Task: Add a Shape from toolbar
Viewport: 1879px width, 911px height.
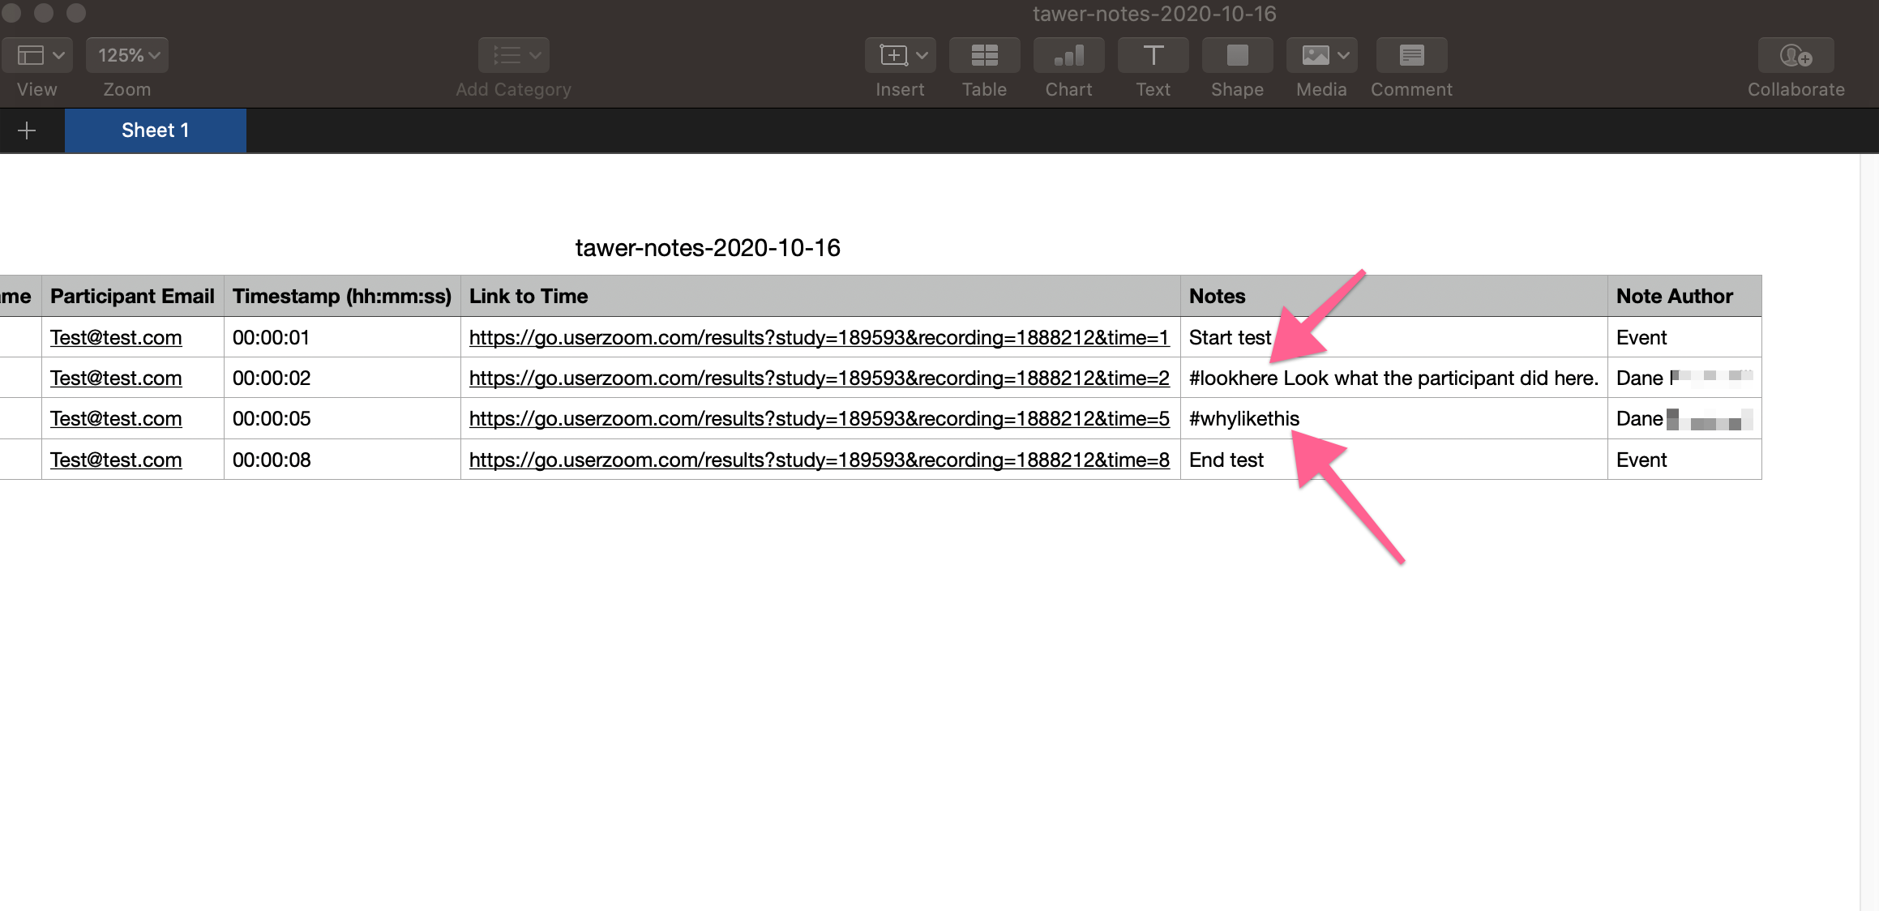Action: [1237, 55]
